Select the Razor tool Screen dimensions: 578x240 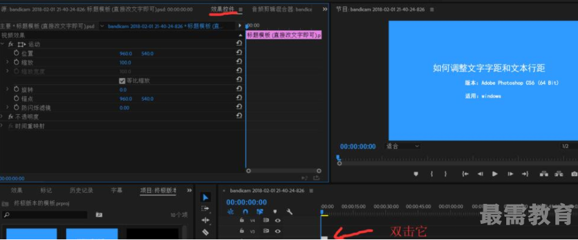[206, 232]
